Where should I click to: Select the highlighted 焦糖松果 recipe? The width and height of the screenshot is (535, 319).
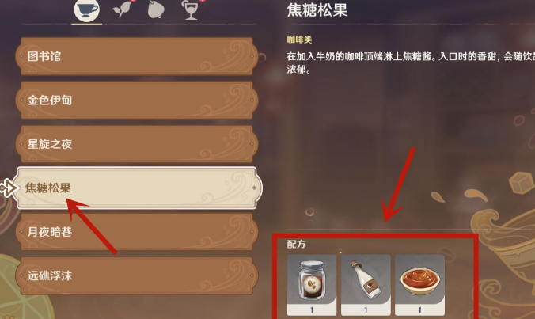[x=138, y=188]
